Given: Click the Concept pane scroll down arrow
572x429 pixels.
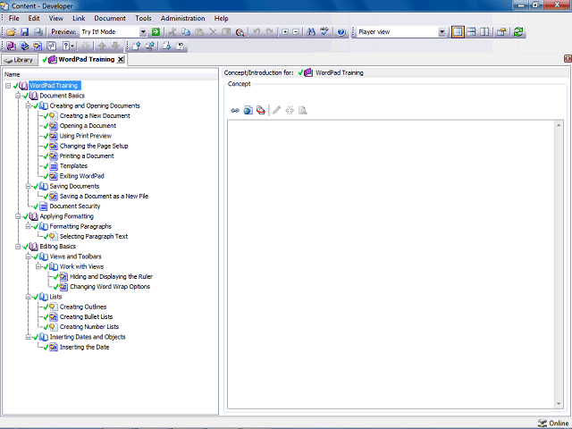Looking at the screenshot, I should 559,404.
